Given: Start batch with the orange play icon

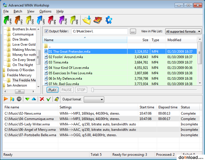Looking at the screenshot, I should coord(6,99).
